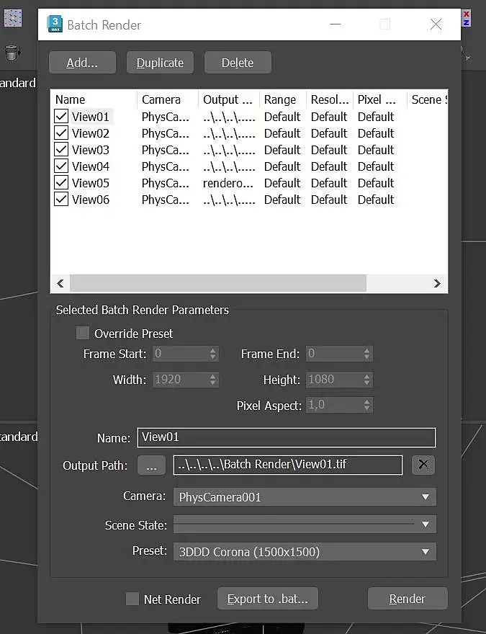Screen dimensions: 486x634
Task: Click the trash bucket icon at left edge
Action: tap(12, 53)
